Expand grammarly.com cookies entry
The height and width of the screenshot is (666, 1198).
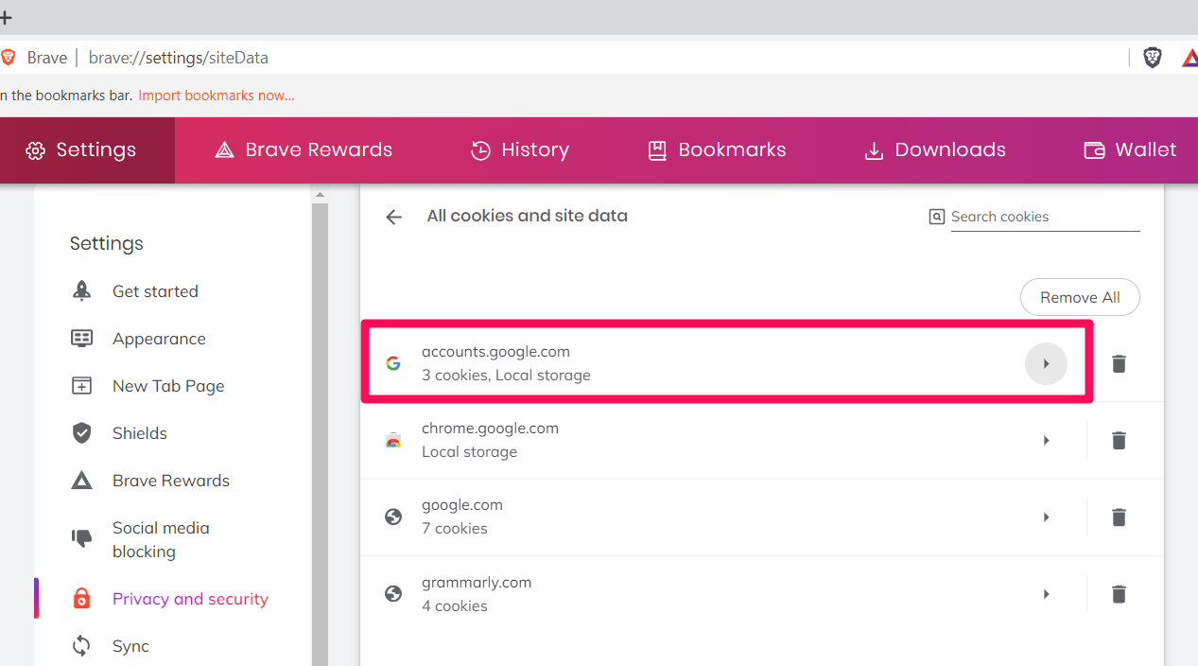pyautogui.click(x=1046, y=594)
